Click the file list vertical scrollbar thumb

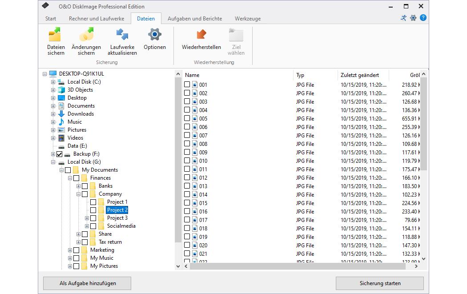click(x=423, y=124)
